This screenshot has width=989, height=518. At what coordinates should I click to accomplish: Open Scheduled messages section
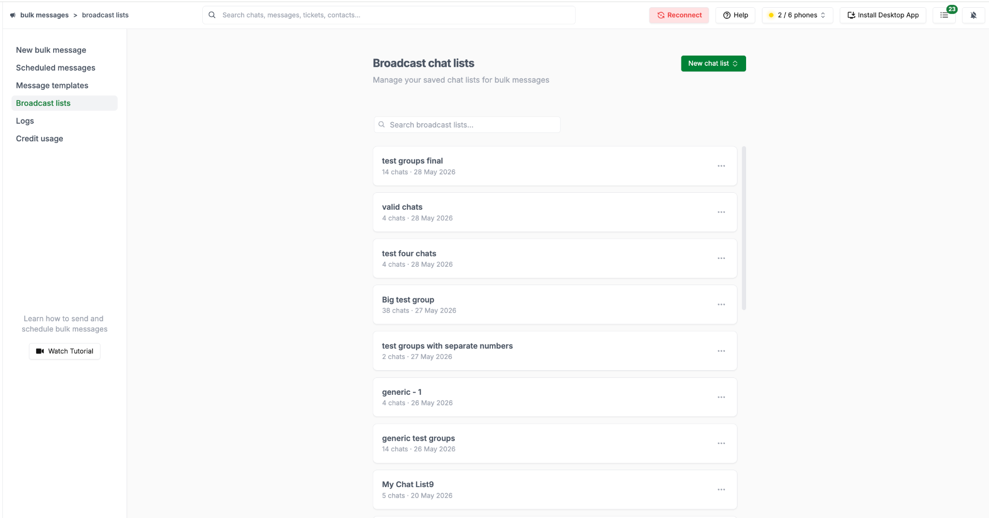coord(56,68)
